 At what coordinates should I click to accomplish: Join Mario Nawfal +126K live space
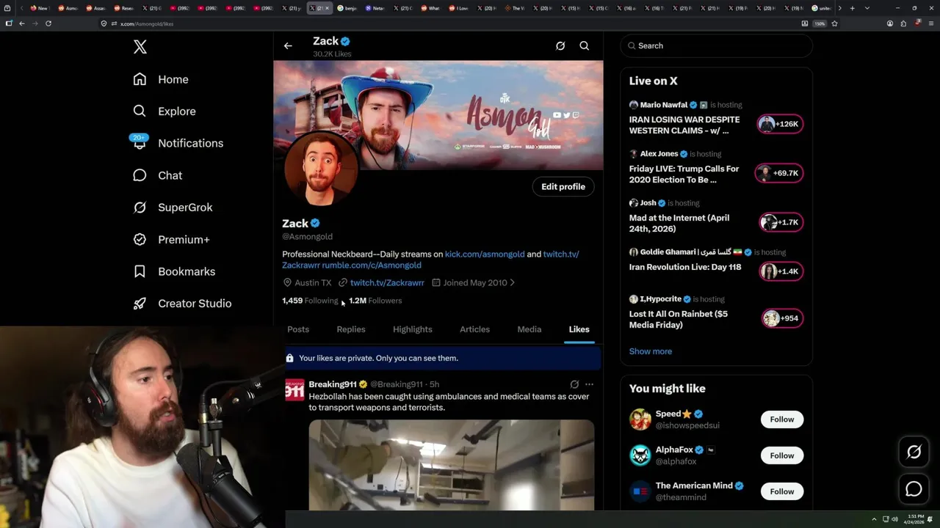tap(779, 124)
